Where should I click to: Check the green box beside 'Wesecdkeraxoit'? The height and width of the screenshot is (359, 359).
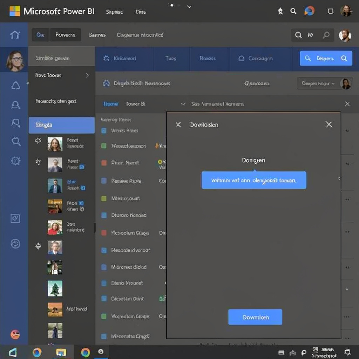point(104,146)
